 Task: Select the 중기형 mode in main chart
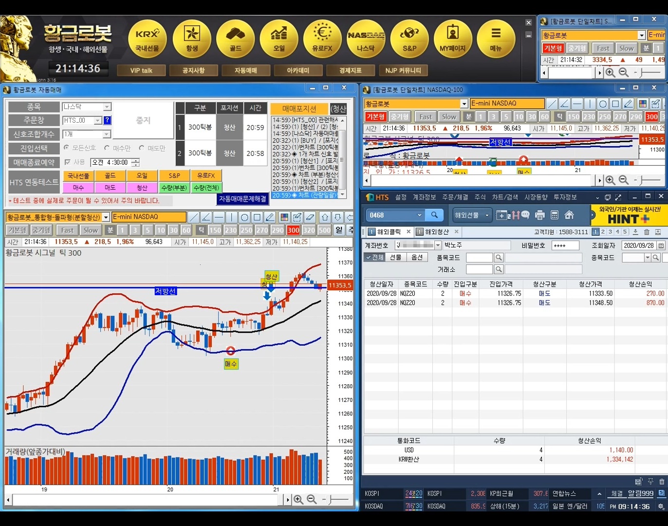[41, 230]
